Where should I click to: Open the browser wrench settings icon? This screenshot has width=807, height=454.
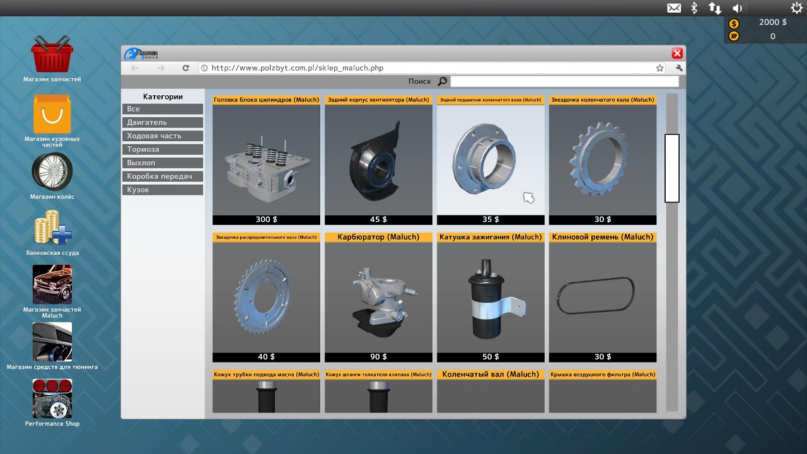click(x=678, y=68)
